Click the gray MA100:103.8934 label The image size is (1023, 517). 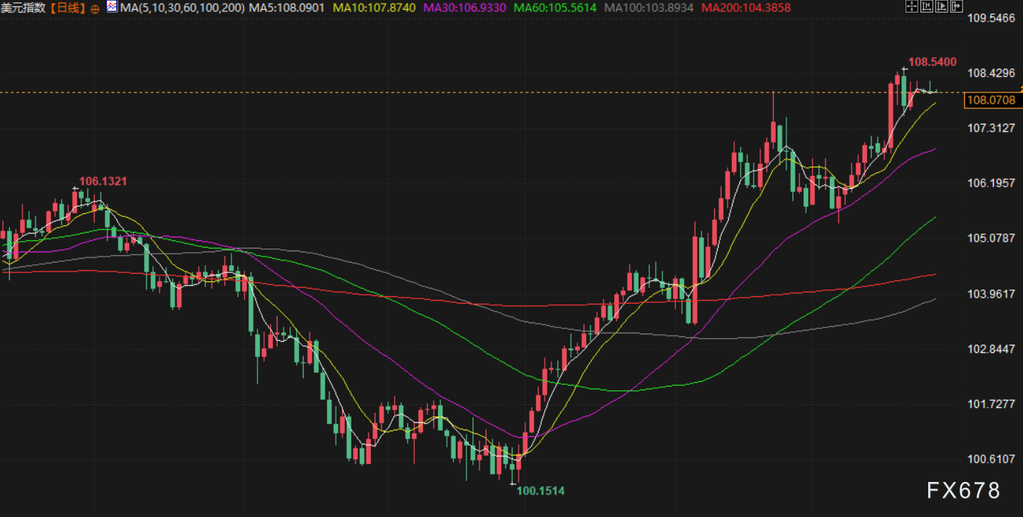[x=648, y=8]
